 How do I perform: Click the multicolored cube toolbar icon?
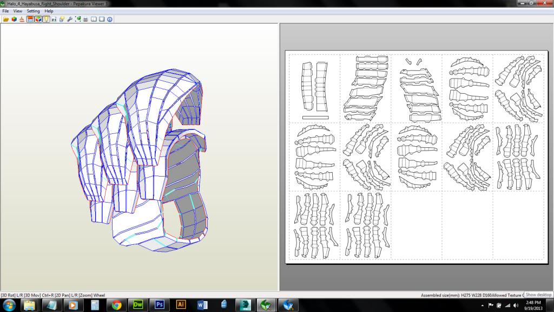[x=14, y=19]
